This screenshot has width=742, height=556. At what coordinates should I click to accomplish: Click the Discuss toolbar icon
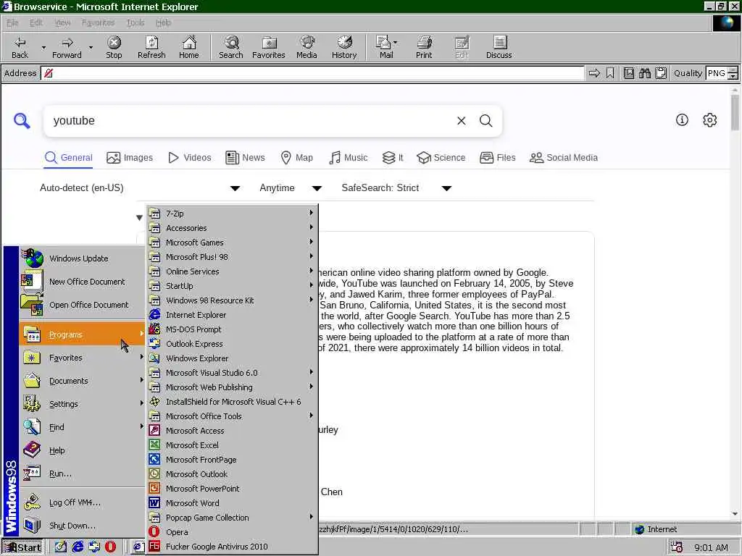click(x=499, y=47)
